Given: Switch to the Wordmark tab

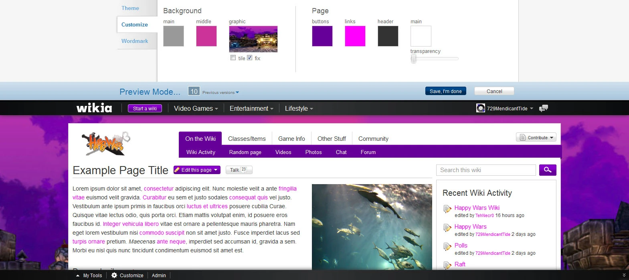Looking at the screenshot, I should click(135, 41).
